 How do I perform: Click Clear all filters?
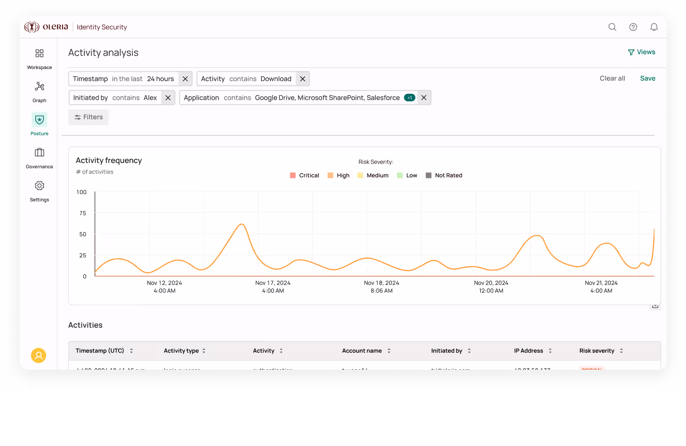(612, 78)
